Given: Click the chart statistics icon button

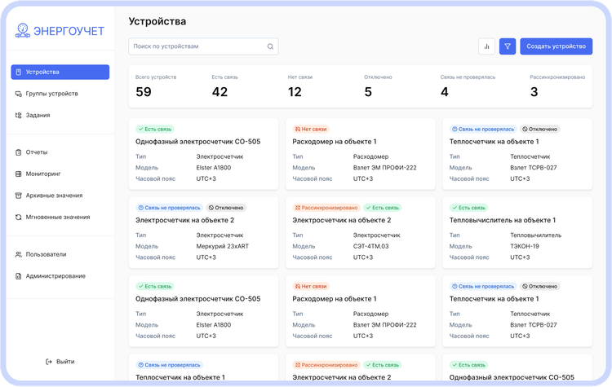Looking at the screenshot, I should click(486, 46).
